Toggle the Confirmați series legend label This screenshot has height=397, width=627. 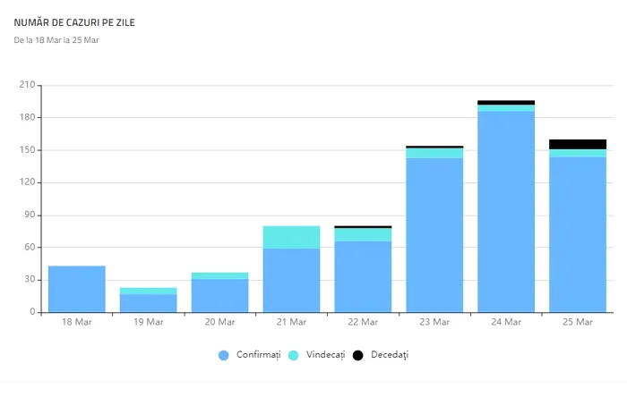[x=257, y=355]
